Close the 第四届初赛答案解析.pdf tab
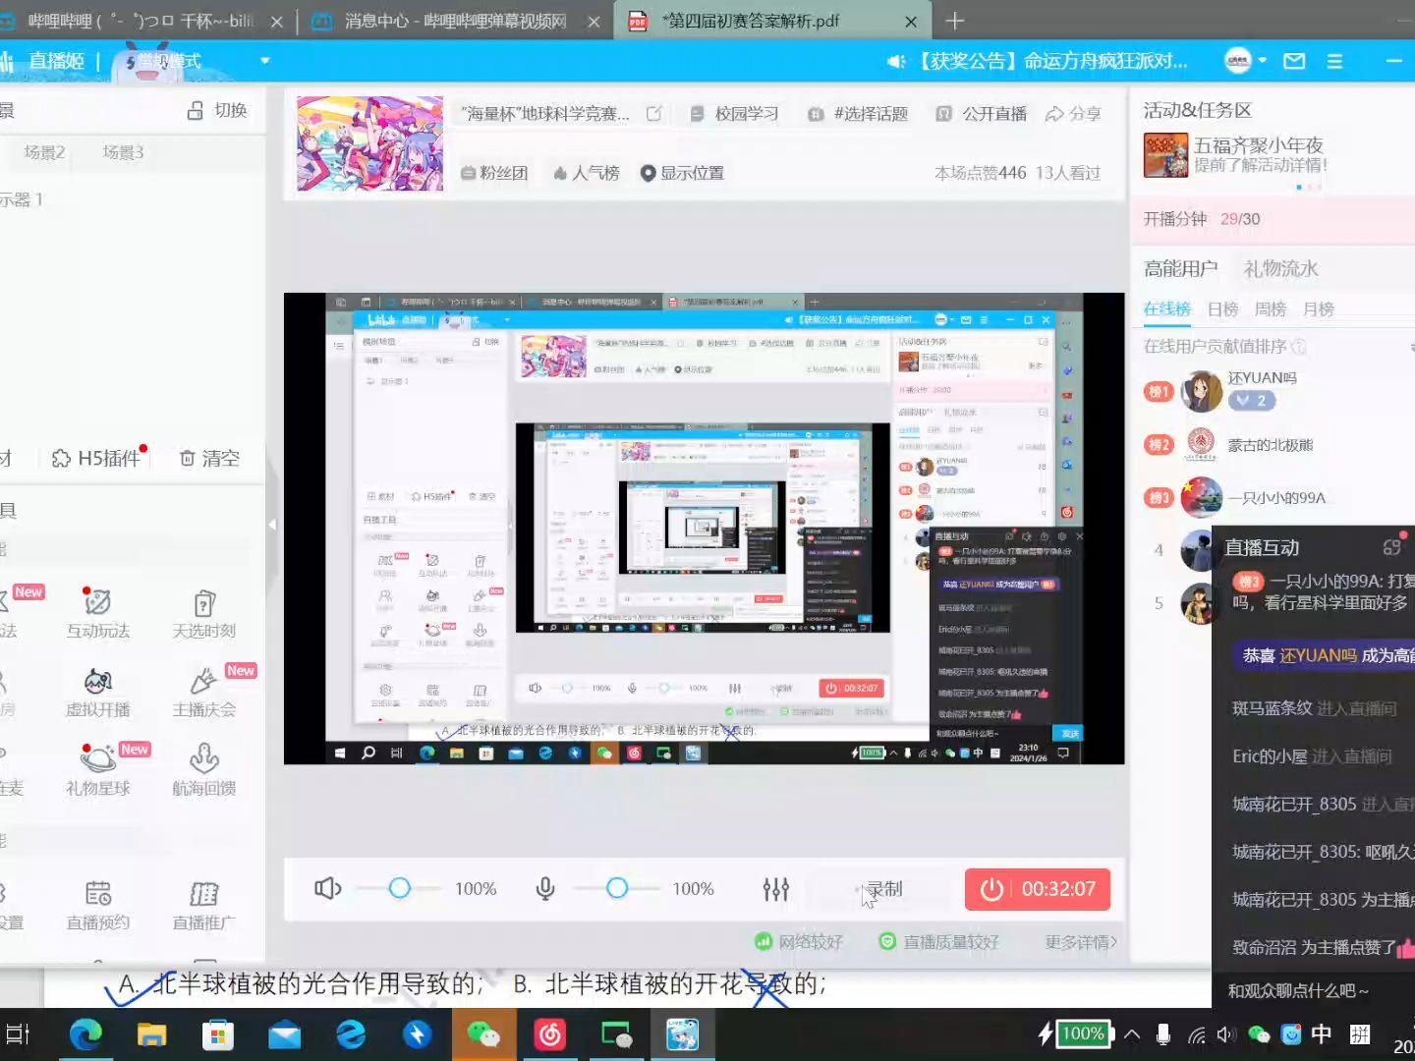 911,22
